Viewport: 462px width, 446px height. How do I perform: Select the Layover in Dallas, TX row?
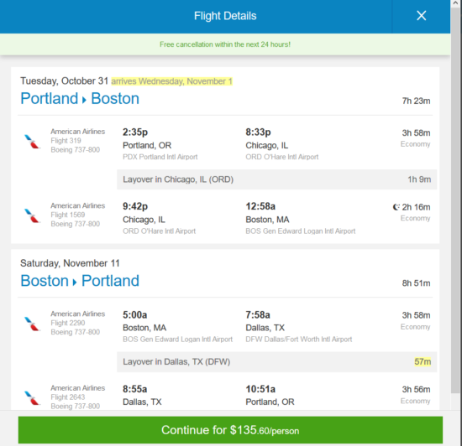coord(276,361)
